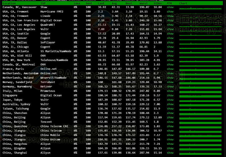Show MTR for Singapore Digital Ocean
Viewport: 226px width, 157px height.
(170, 96)
